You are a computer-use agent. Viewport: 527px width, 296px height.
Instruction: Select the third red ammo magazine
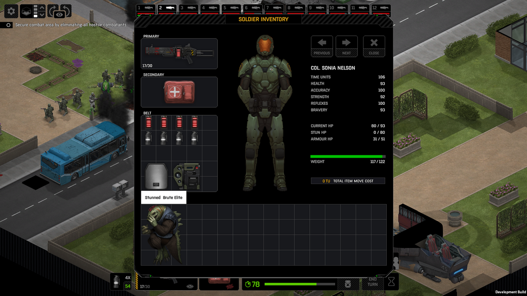[179, 123]
